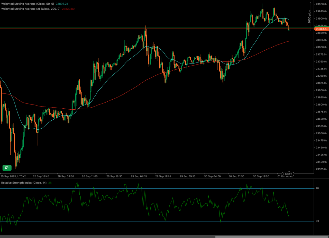
Task: Click the red WMA value 23820.89
Action: [x=68, y=9]
